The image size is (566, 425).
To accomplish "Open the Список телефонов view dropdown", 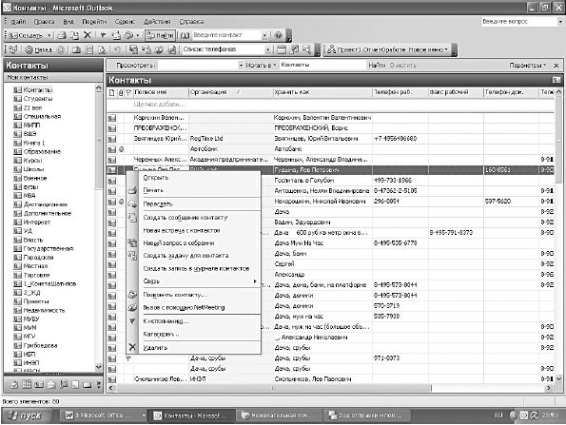I will (x=267, y=49).
